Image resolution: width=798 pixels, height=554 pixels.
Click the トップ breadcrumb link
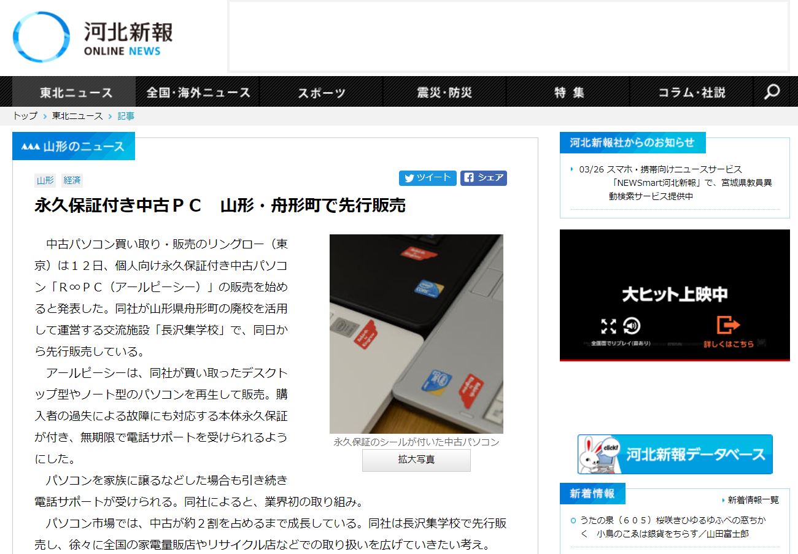[25, 116]
